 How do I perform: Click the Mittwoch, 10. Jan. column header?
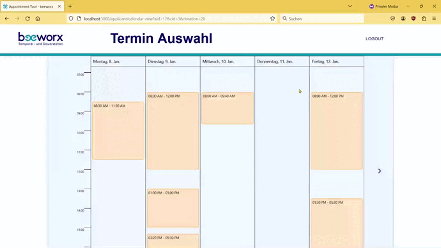228,61
